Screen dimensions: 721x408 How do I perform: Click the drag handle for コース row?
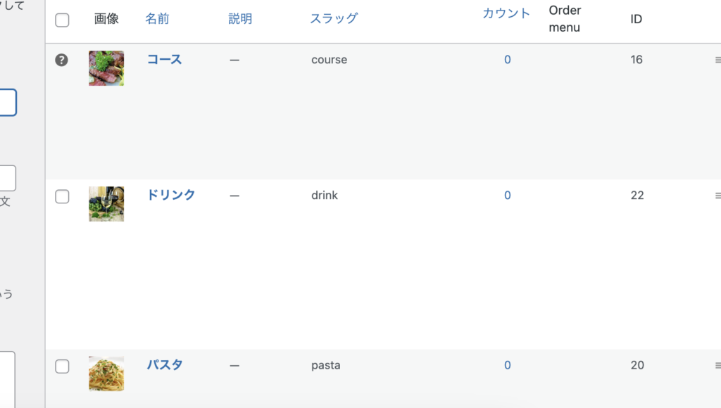pyautogui.click(x=717, y=60)
